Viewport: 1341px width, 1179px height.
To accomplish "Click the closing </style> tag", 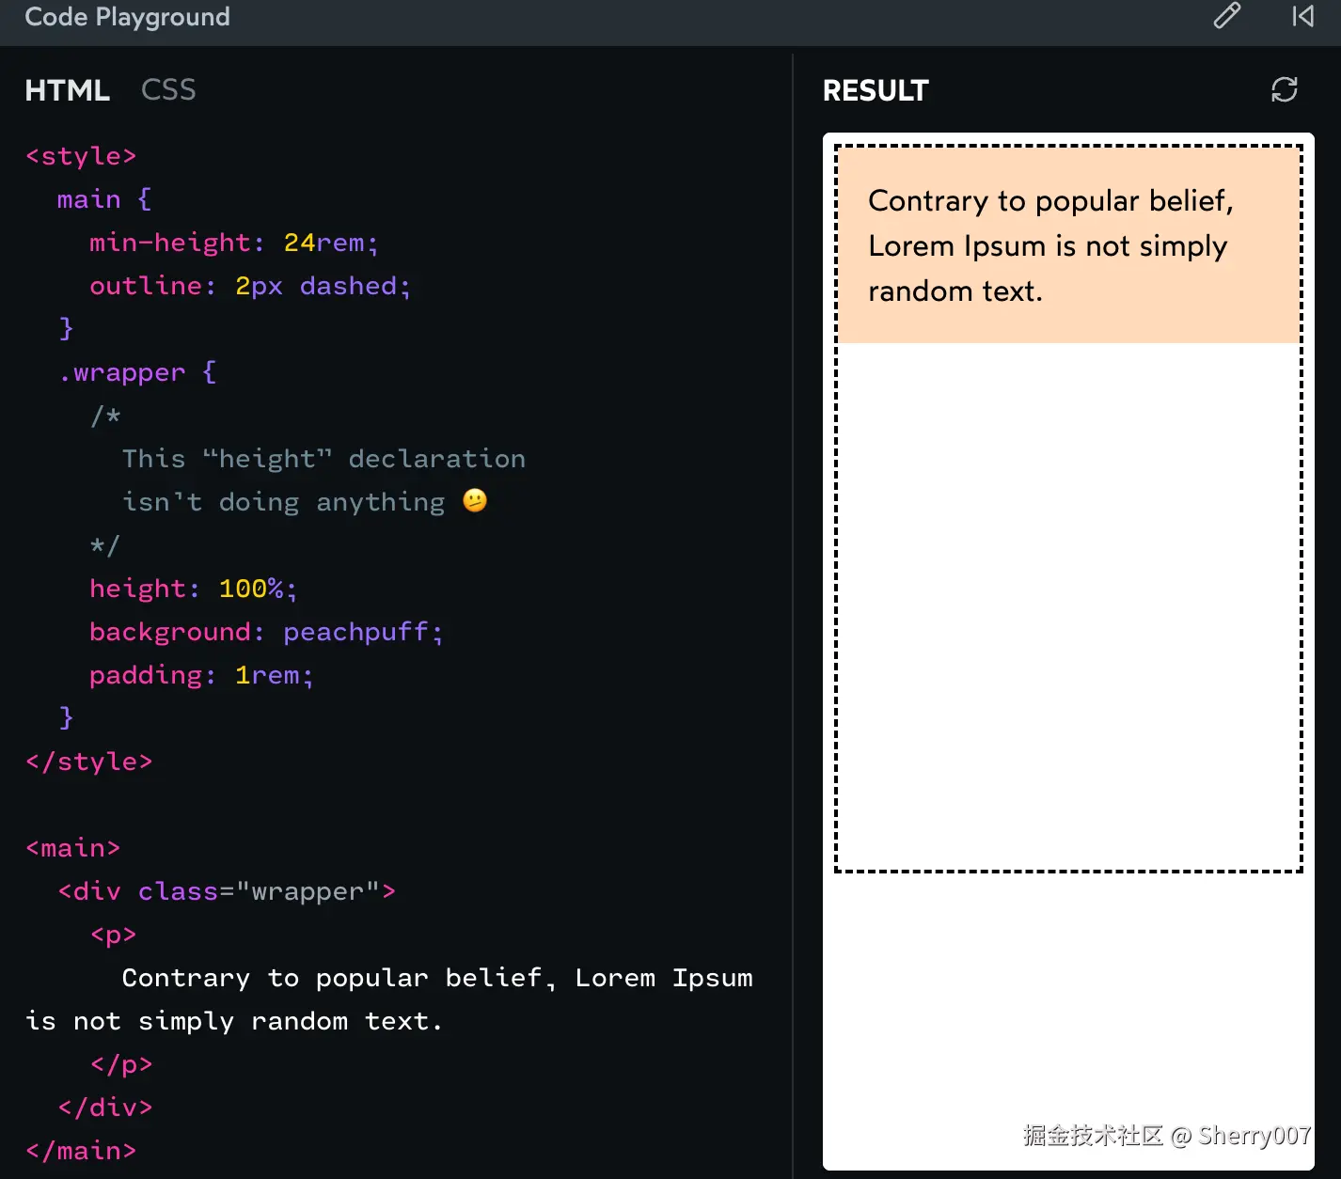I will pyautogui.click(x=89, y=762).
